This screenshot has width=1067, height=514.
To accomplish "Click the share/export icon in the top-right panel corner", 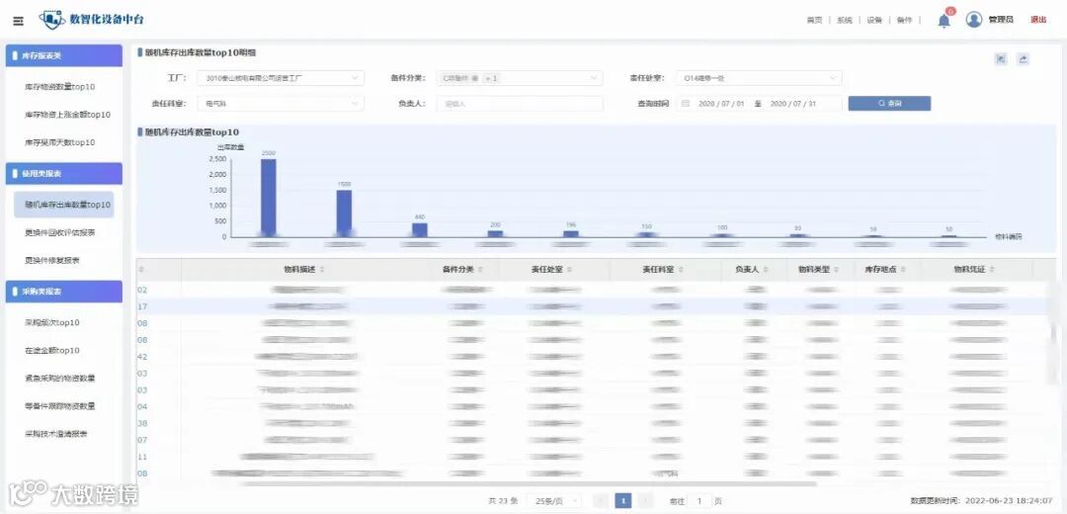I will tap(1023, 59).
